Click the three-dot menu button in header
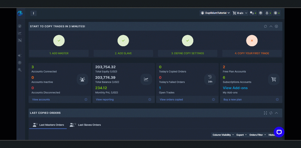This screenshot has width=301, height=148. pos(34,13)
